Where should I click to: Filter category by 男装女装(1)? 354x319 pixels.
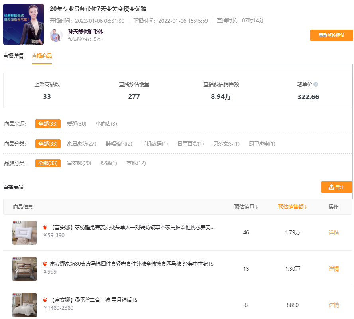pyautogui.click(x=226, y=144)
